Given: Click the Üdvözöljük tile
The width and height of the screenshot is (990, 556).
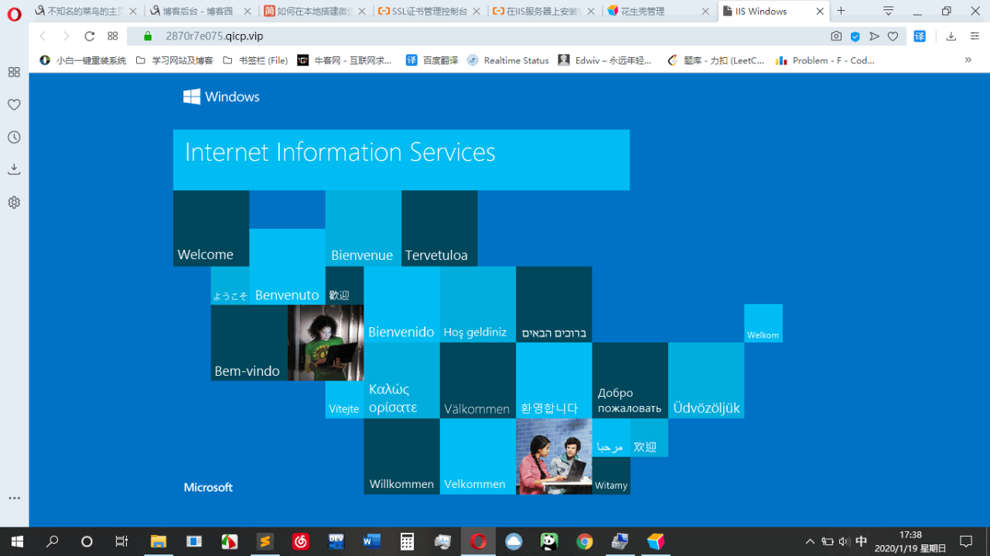Looking at the screenshot, I should pos(706,380).
